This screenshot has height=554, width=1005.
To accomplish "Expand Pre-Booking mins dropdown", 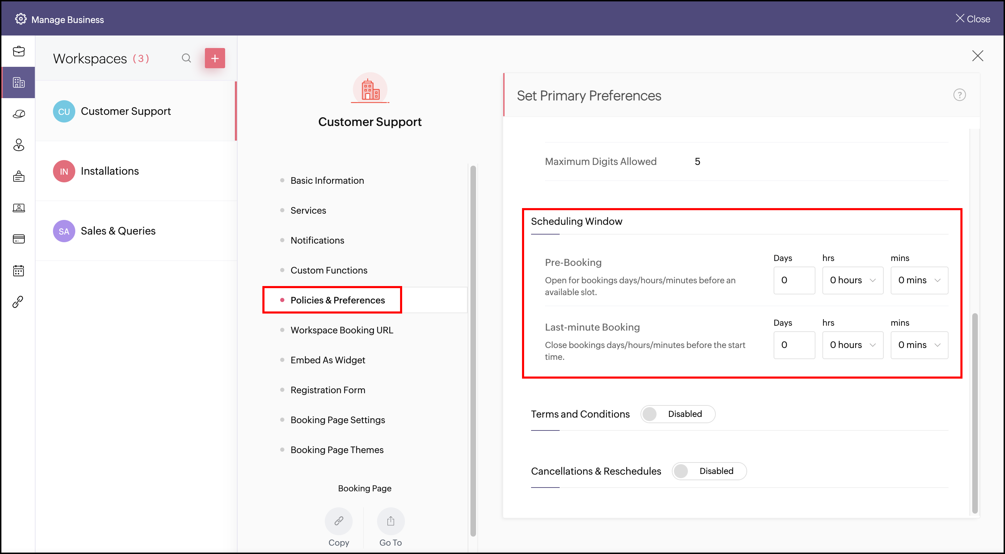I will click(919, 280).
